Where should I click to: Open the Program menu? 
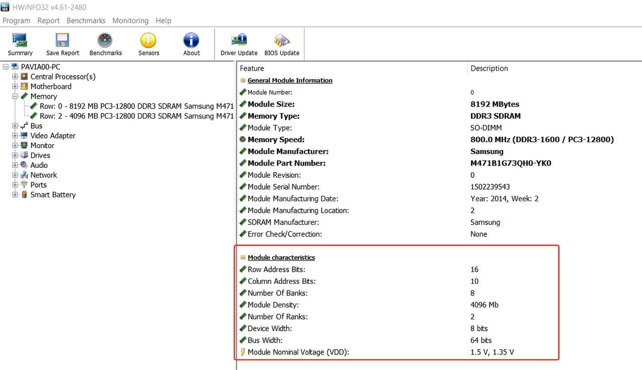(17, 21)
